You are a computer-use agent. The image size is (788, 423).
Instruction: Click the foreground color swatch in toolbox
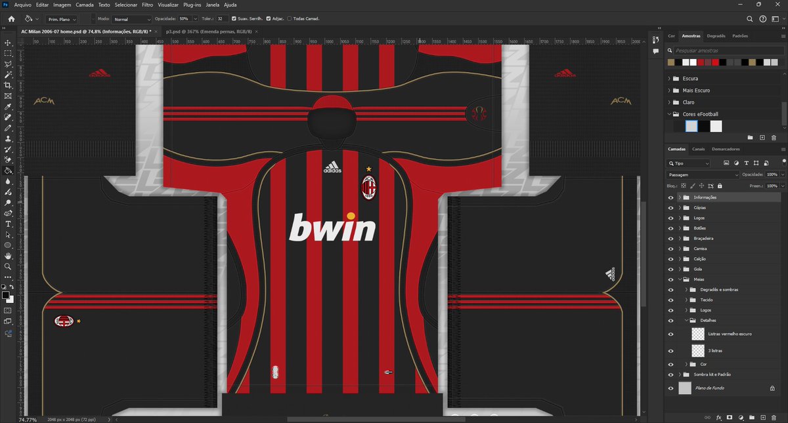pyautogui.click(x=6, y=296)
